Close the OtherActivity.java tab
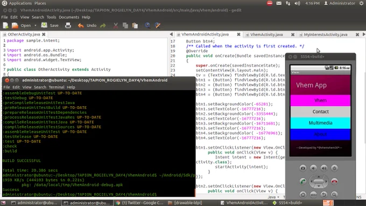366x206 pixels. click(x=44, y=35)
